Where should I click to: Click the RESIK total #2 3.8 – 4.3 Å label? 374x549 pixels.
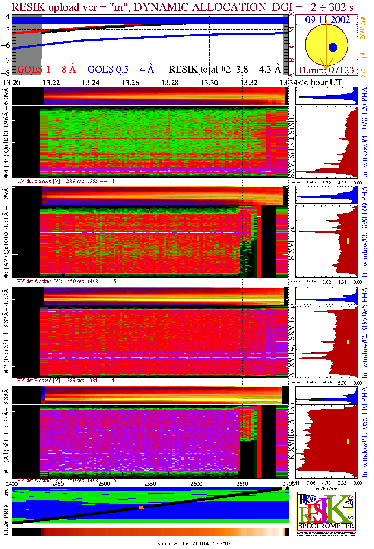[x=225, y=70]
